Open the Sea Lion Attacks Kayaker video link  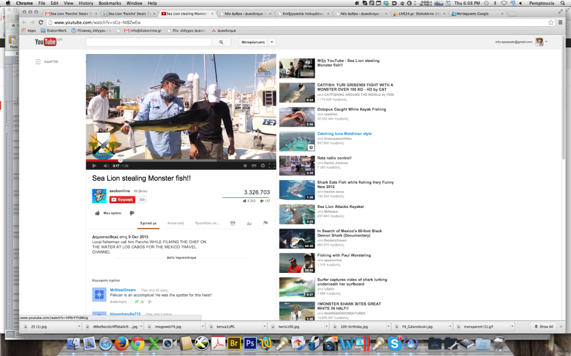click(340, 207)
